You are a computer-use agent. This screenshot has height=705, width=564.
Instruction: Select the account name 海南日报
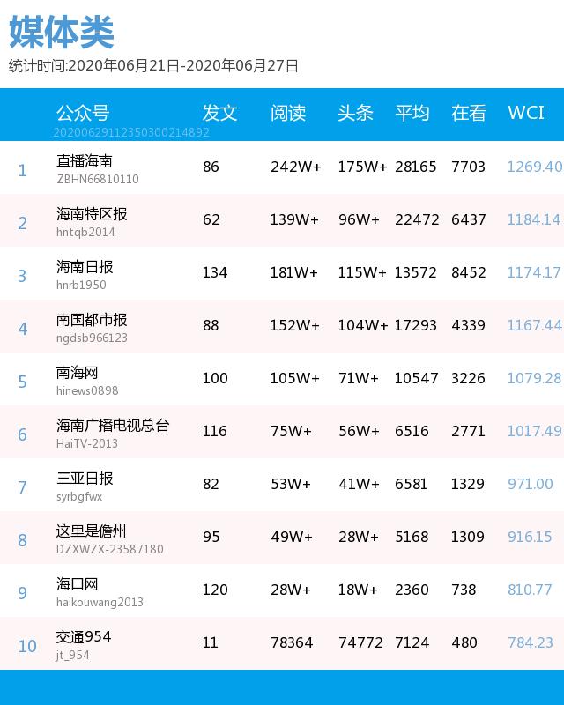point(85,267)
